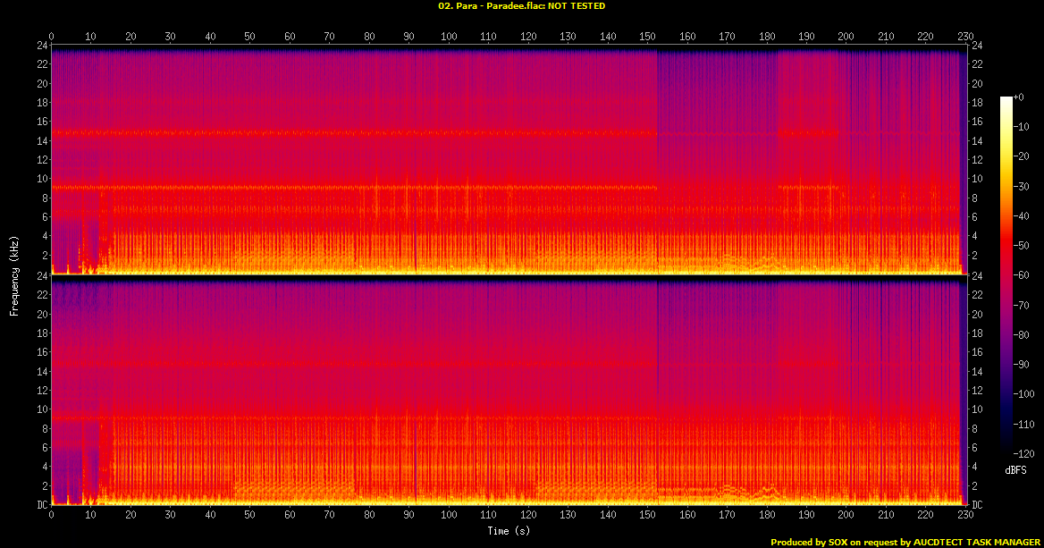Click the 'Time (s)' axis label

click(x=506, y=531)
